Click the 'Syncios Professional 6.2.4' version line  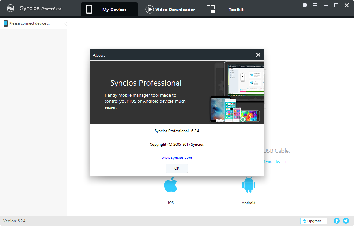[177, 131]
